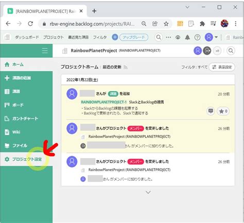The height and width of the screenshot is (223, 244).
Task: Open the header search magnifier icon
Action: 159,37
